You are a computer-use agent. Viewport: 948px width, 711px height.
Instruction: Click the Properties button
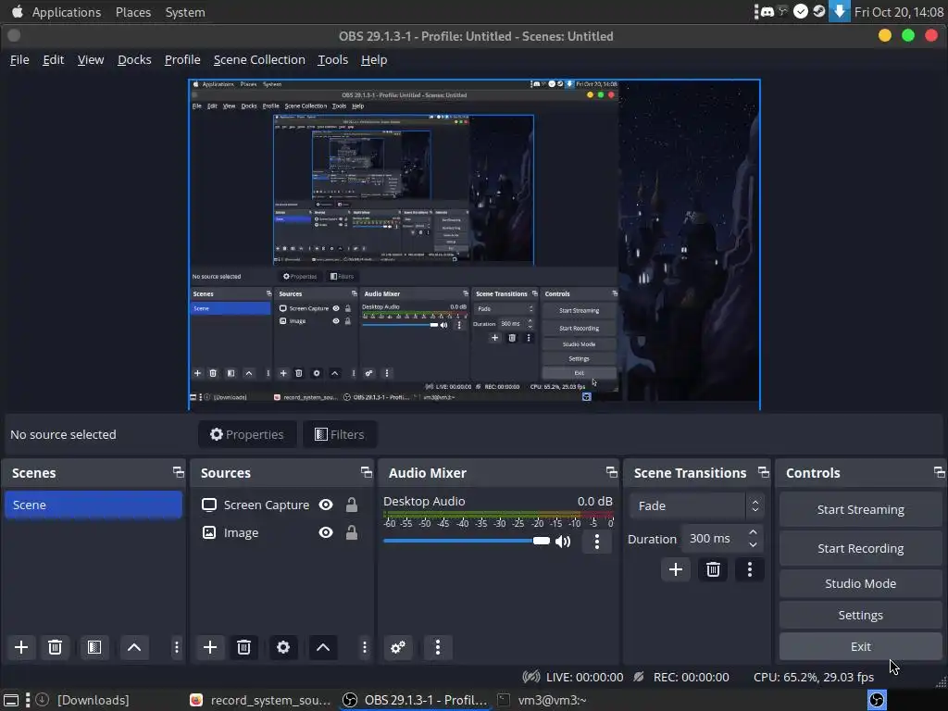pyautogui.click(x=247, y=434)
